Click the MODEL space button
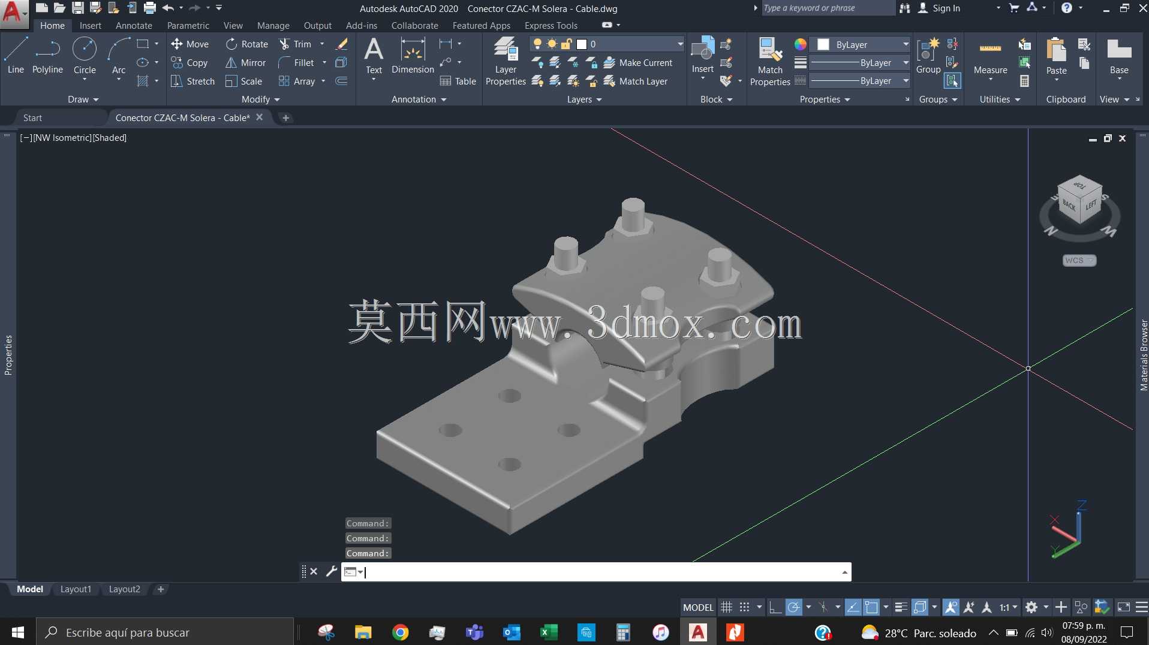The width and height of the screenshot is (1149, 645). [x=698, y=607]
